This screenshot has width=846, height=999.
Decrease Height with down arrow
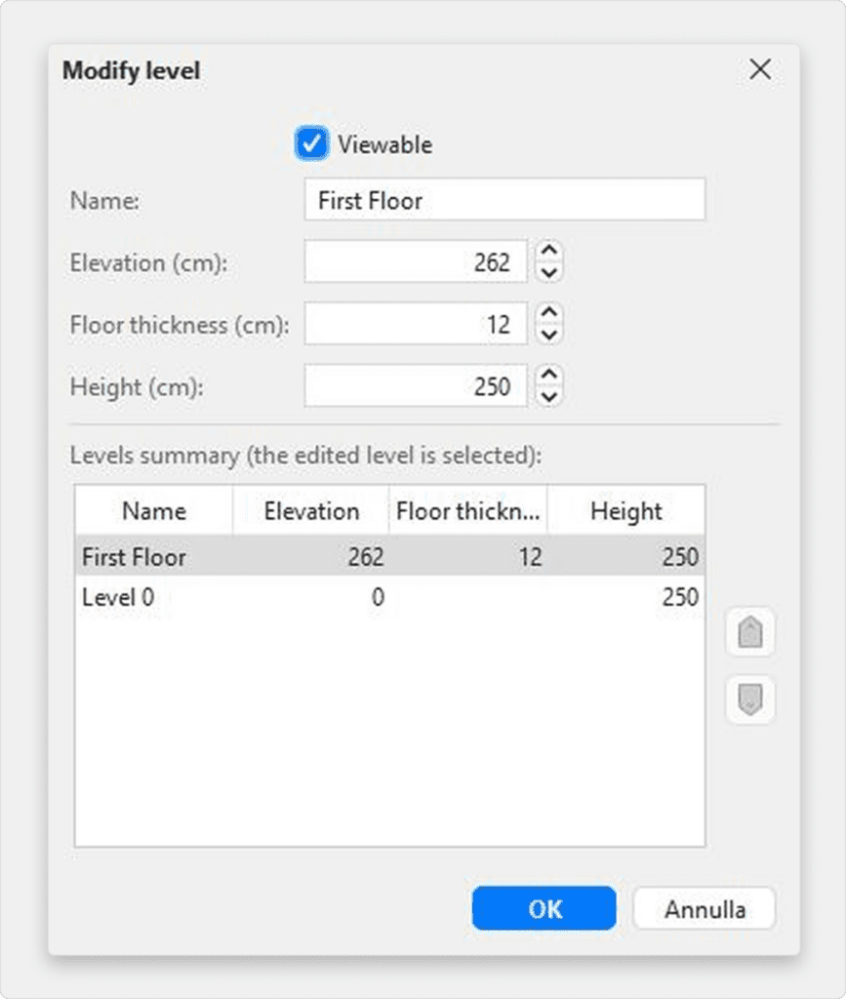tap(550, 397)
